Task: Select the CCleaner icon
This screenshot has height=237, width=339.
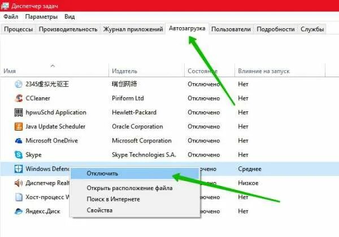Action: click(19, 98)
